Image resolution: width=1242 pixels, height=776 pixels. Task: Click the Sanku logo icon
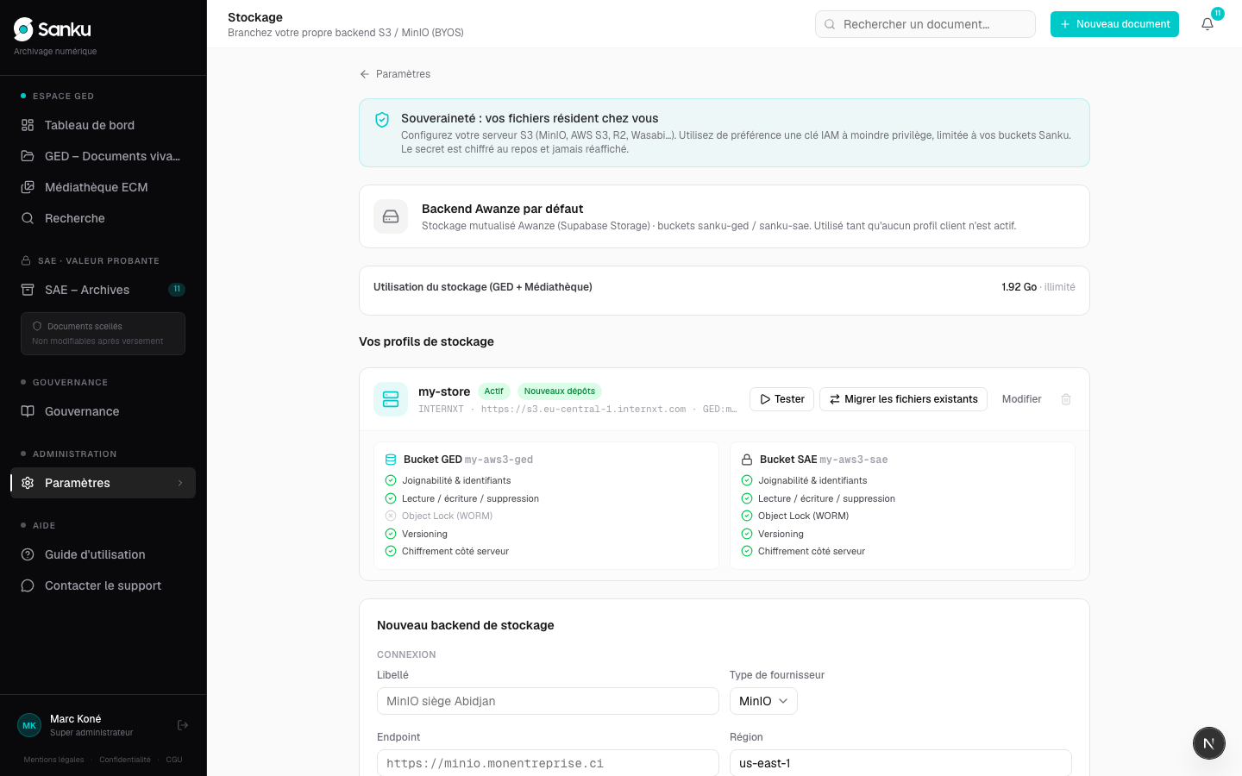23,29
